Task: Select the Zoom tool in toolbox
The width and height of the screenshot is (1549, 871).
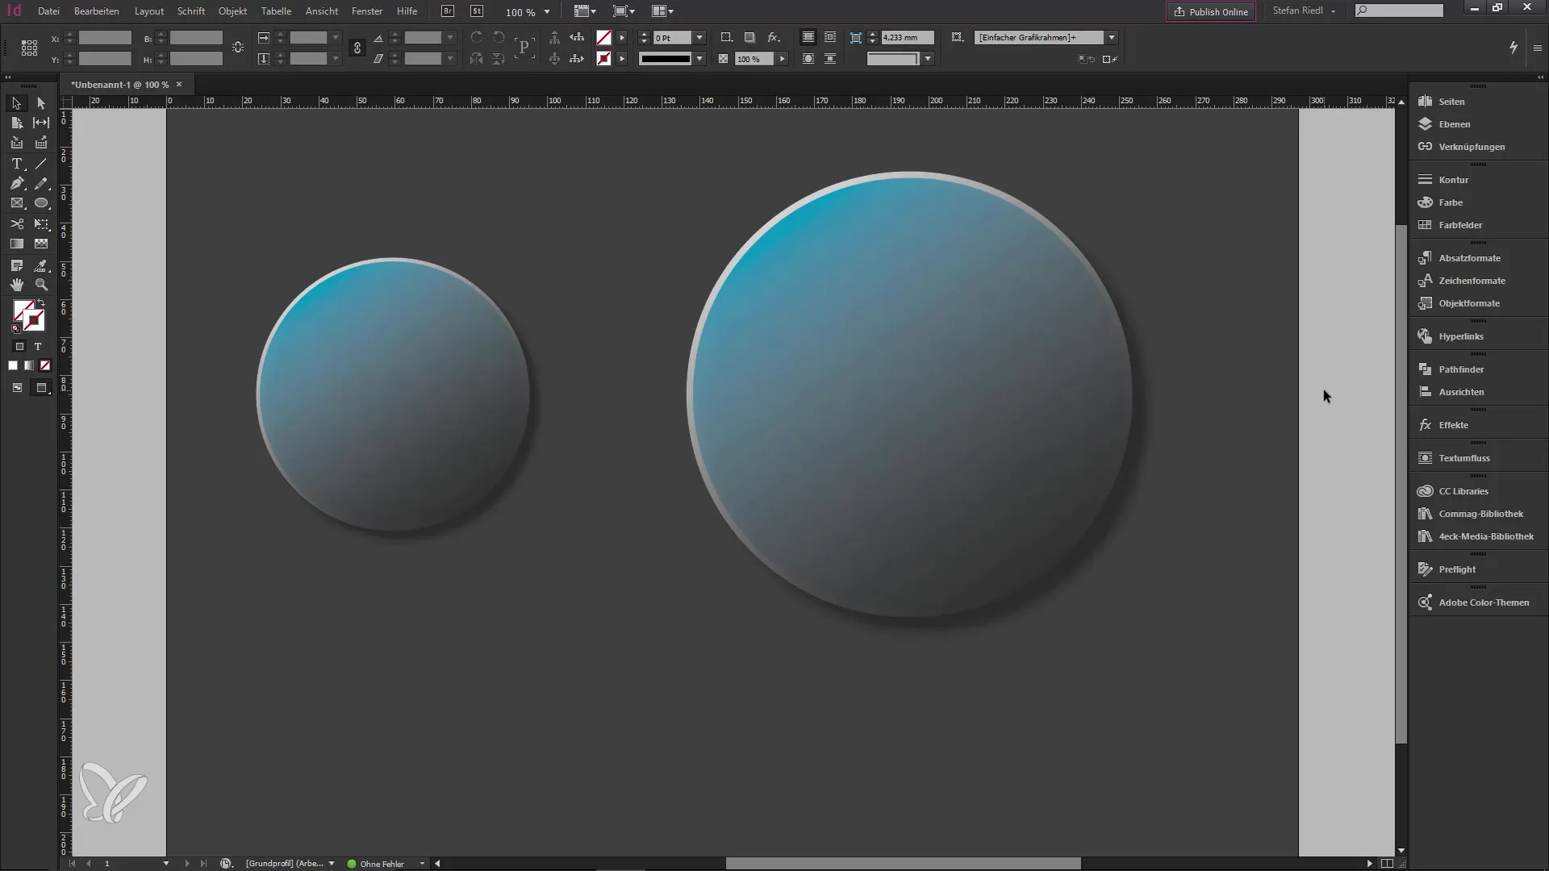Action: click(41, 285)
